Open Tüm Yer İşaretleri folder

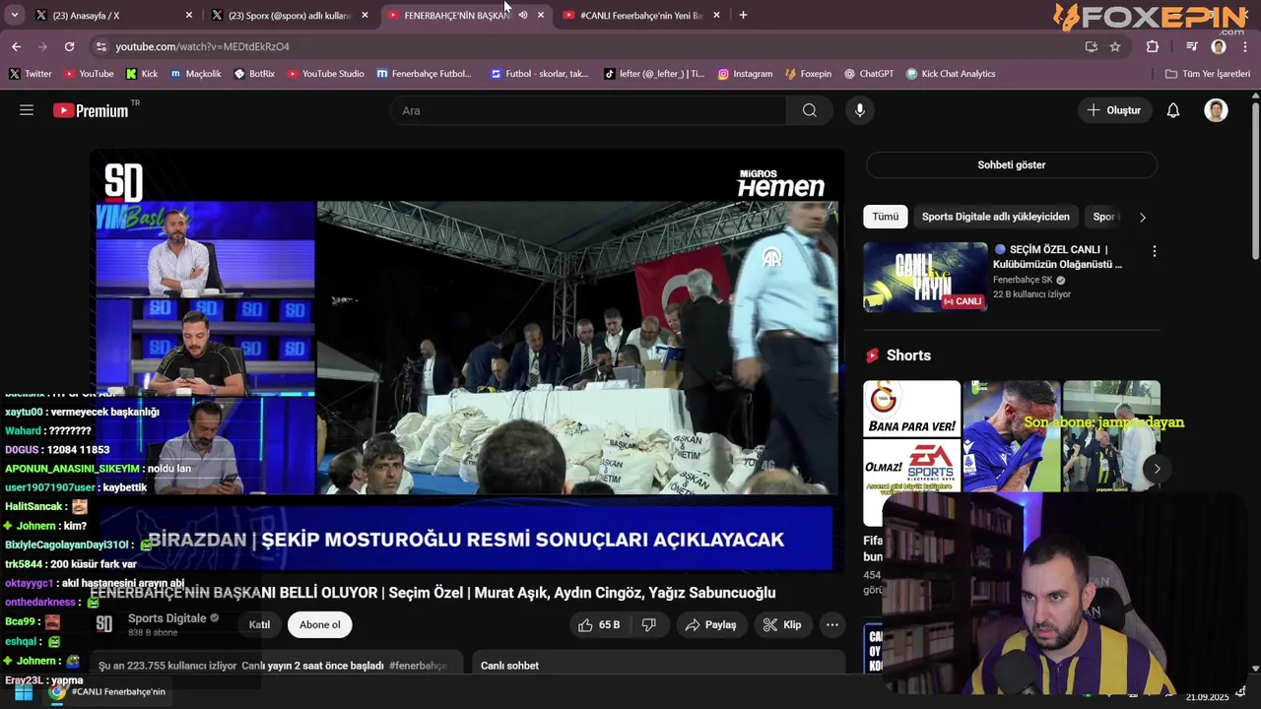[1208, 74]
